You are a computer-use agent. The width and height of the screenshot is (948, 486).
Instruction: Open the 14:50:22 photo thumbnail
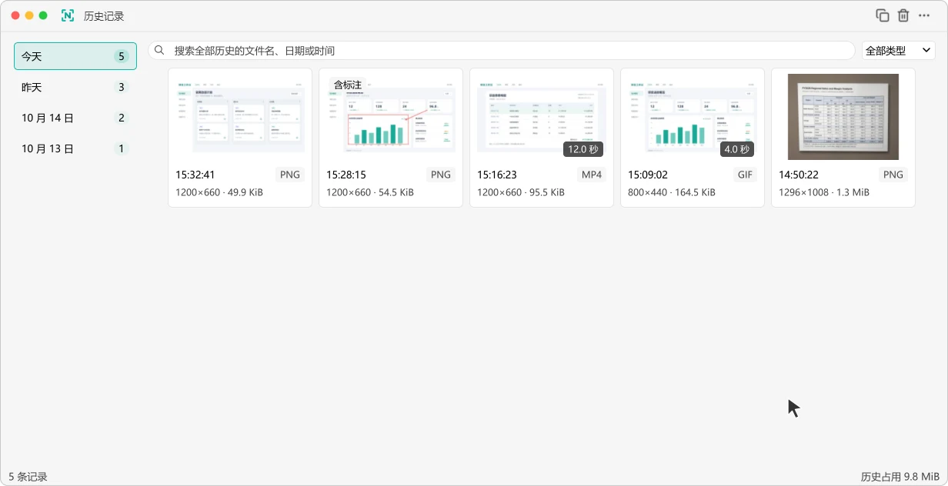click(843, 117)
